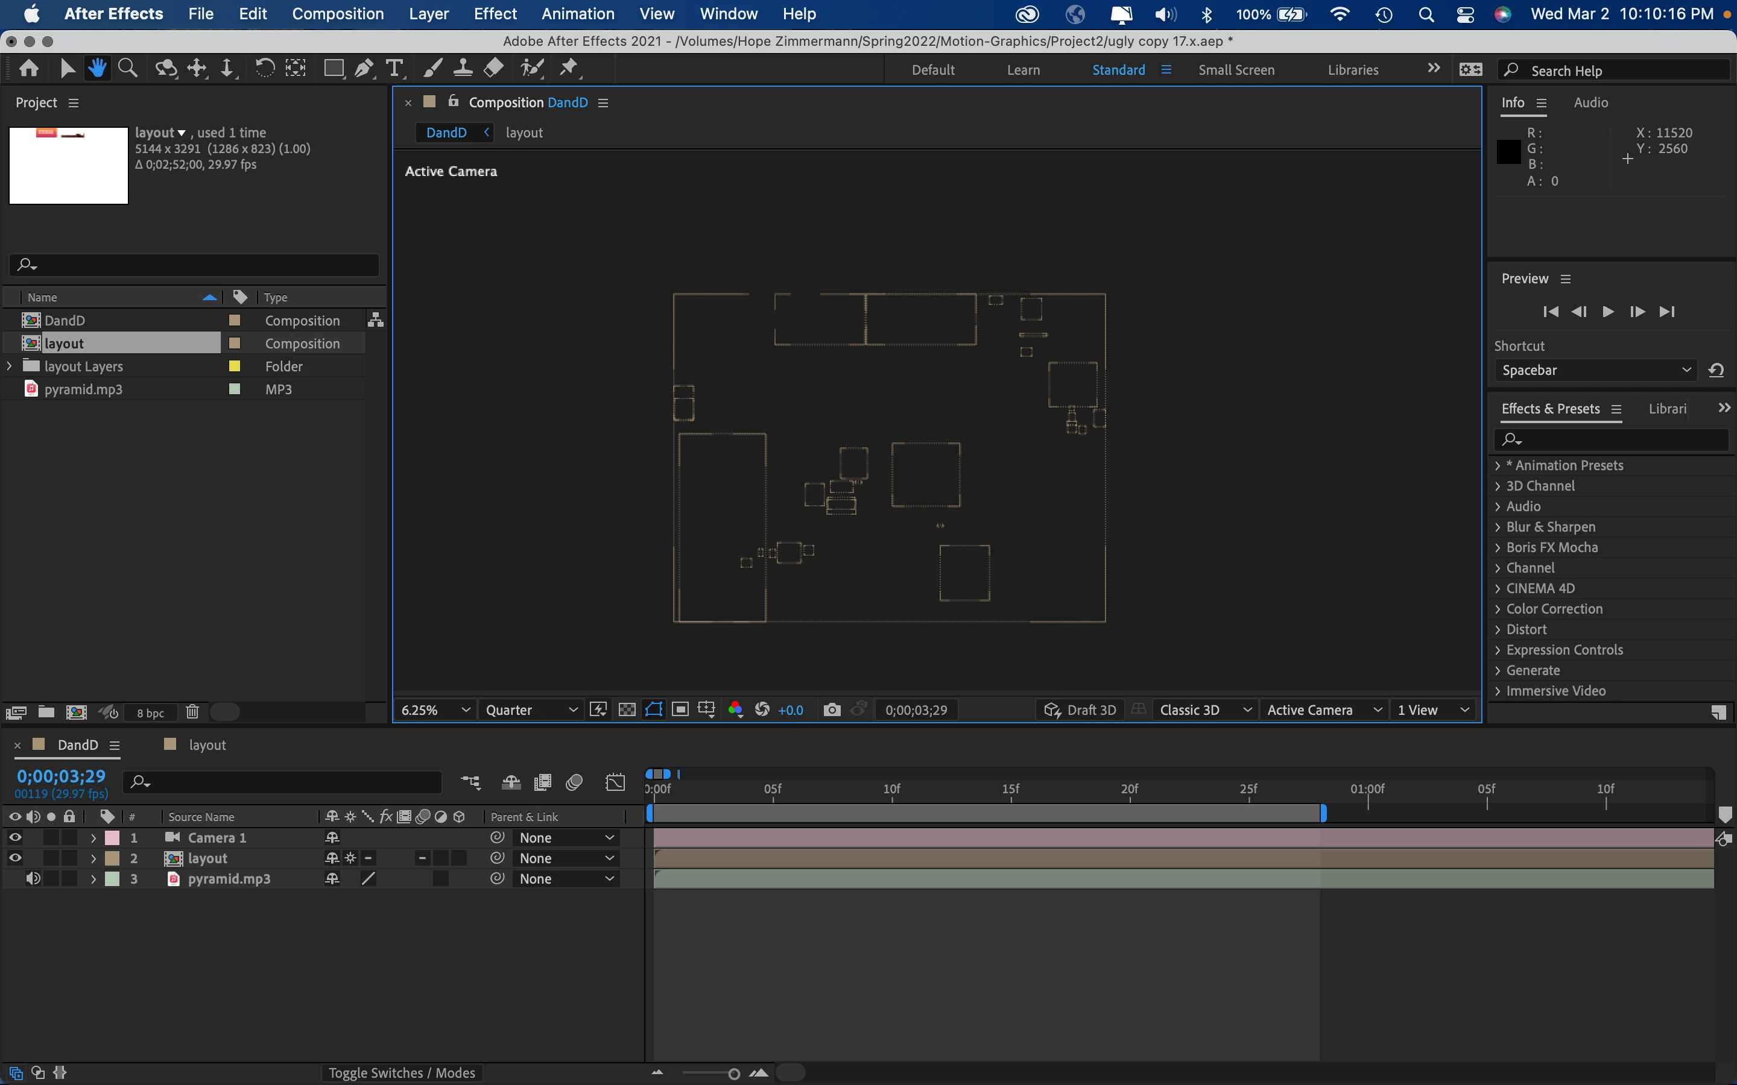Click the snapshot camera icon in viewer

click(831, 709)
